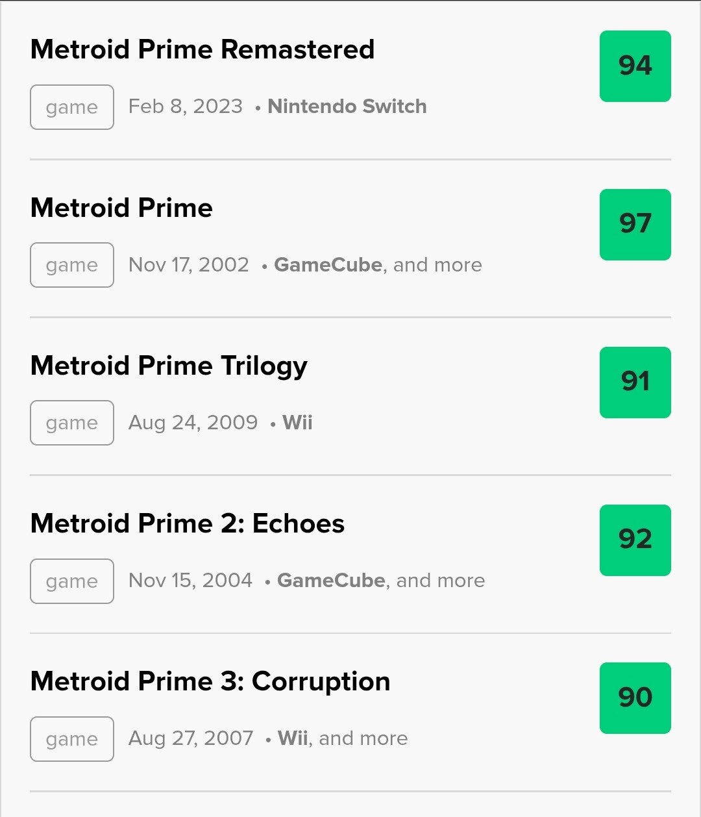The height and width of the screenshot is (817, 701).
Task: Open the Metroid Prime game title
Action: pos(121,208)
